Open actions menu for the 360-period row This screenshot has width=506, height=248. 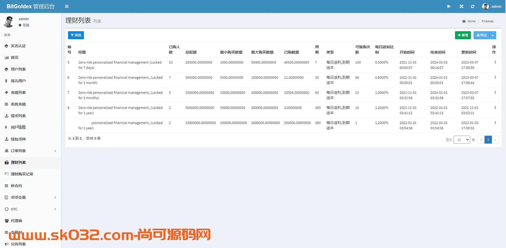click(x=495, y=123)
